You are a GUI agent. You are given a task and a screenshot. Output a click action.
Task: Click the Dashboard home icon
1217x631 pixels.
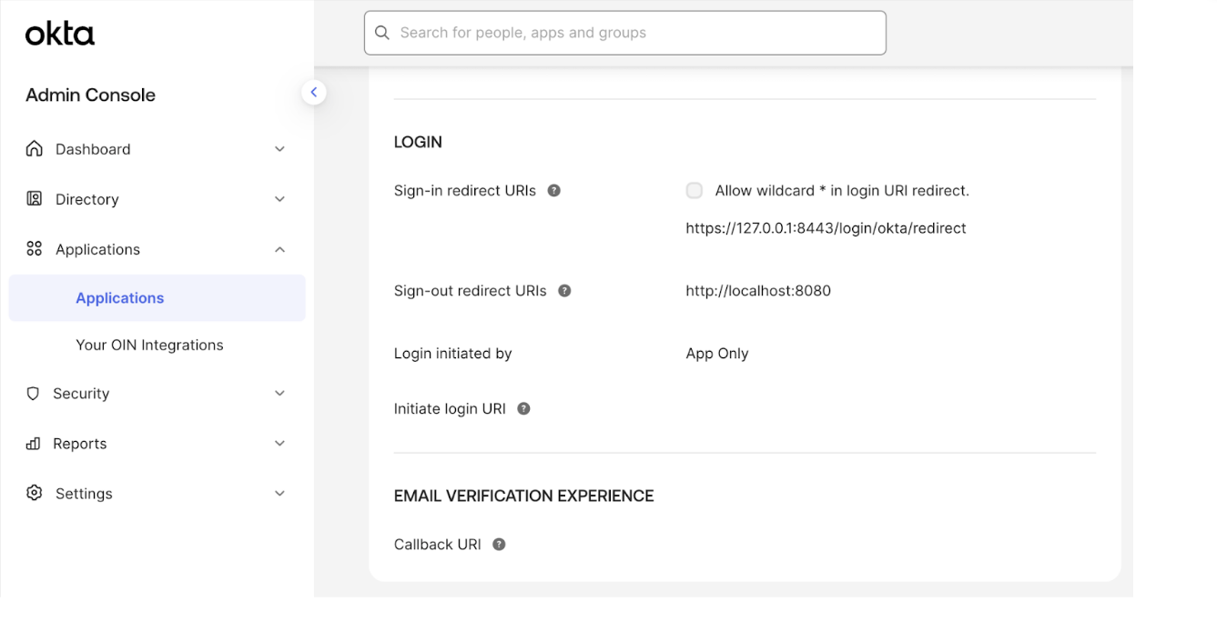(x=35, y=149)
